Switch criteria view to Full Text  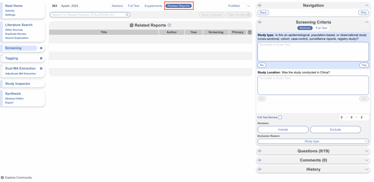[321, 28]
